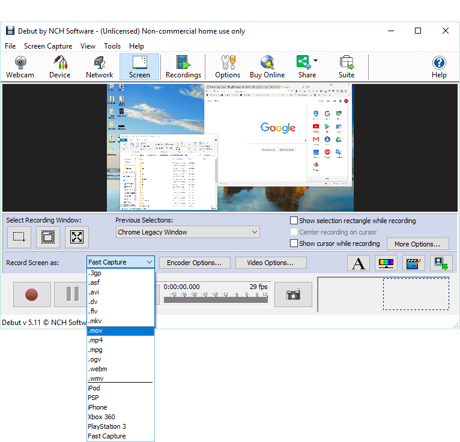Screen dimensions: 460x442
Task: Click the Buy Online toolbar icon
Action: 267,67
